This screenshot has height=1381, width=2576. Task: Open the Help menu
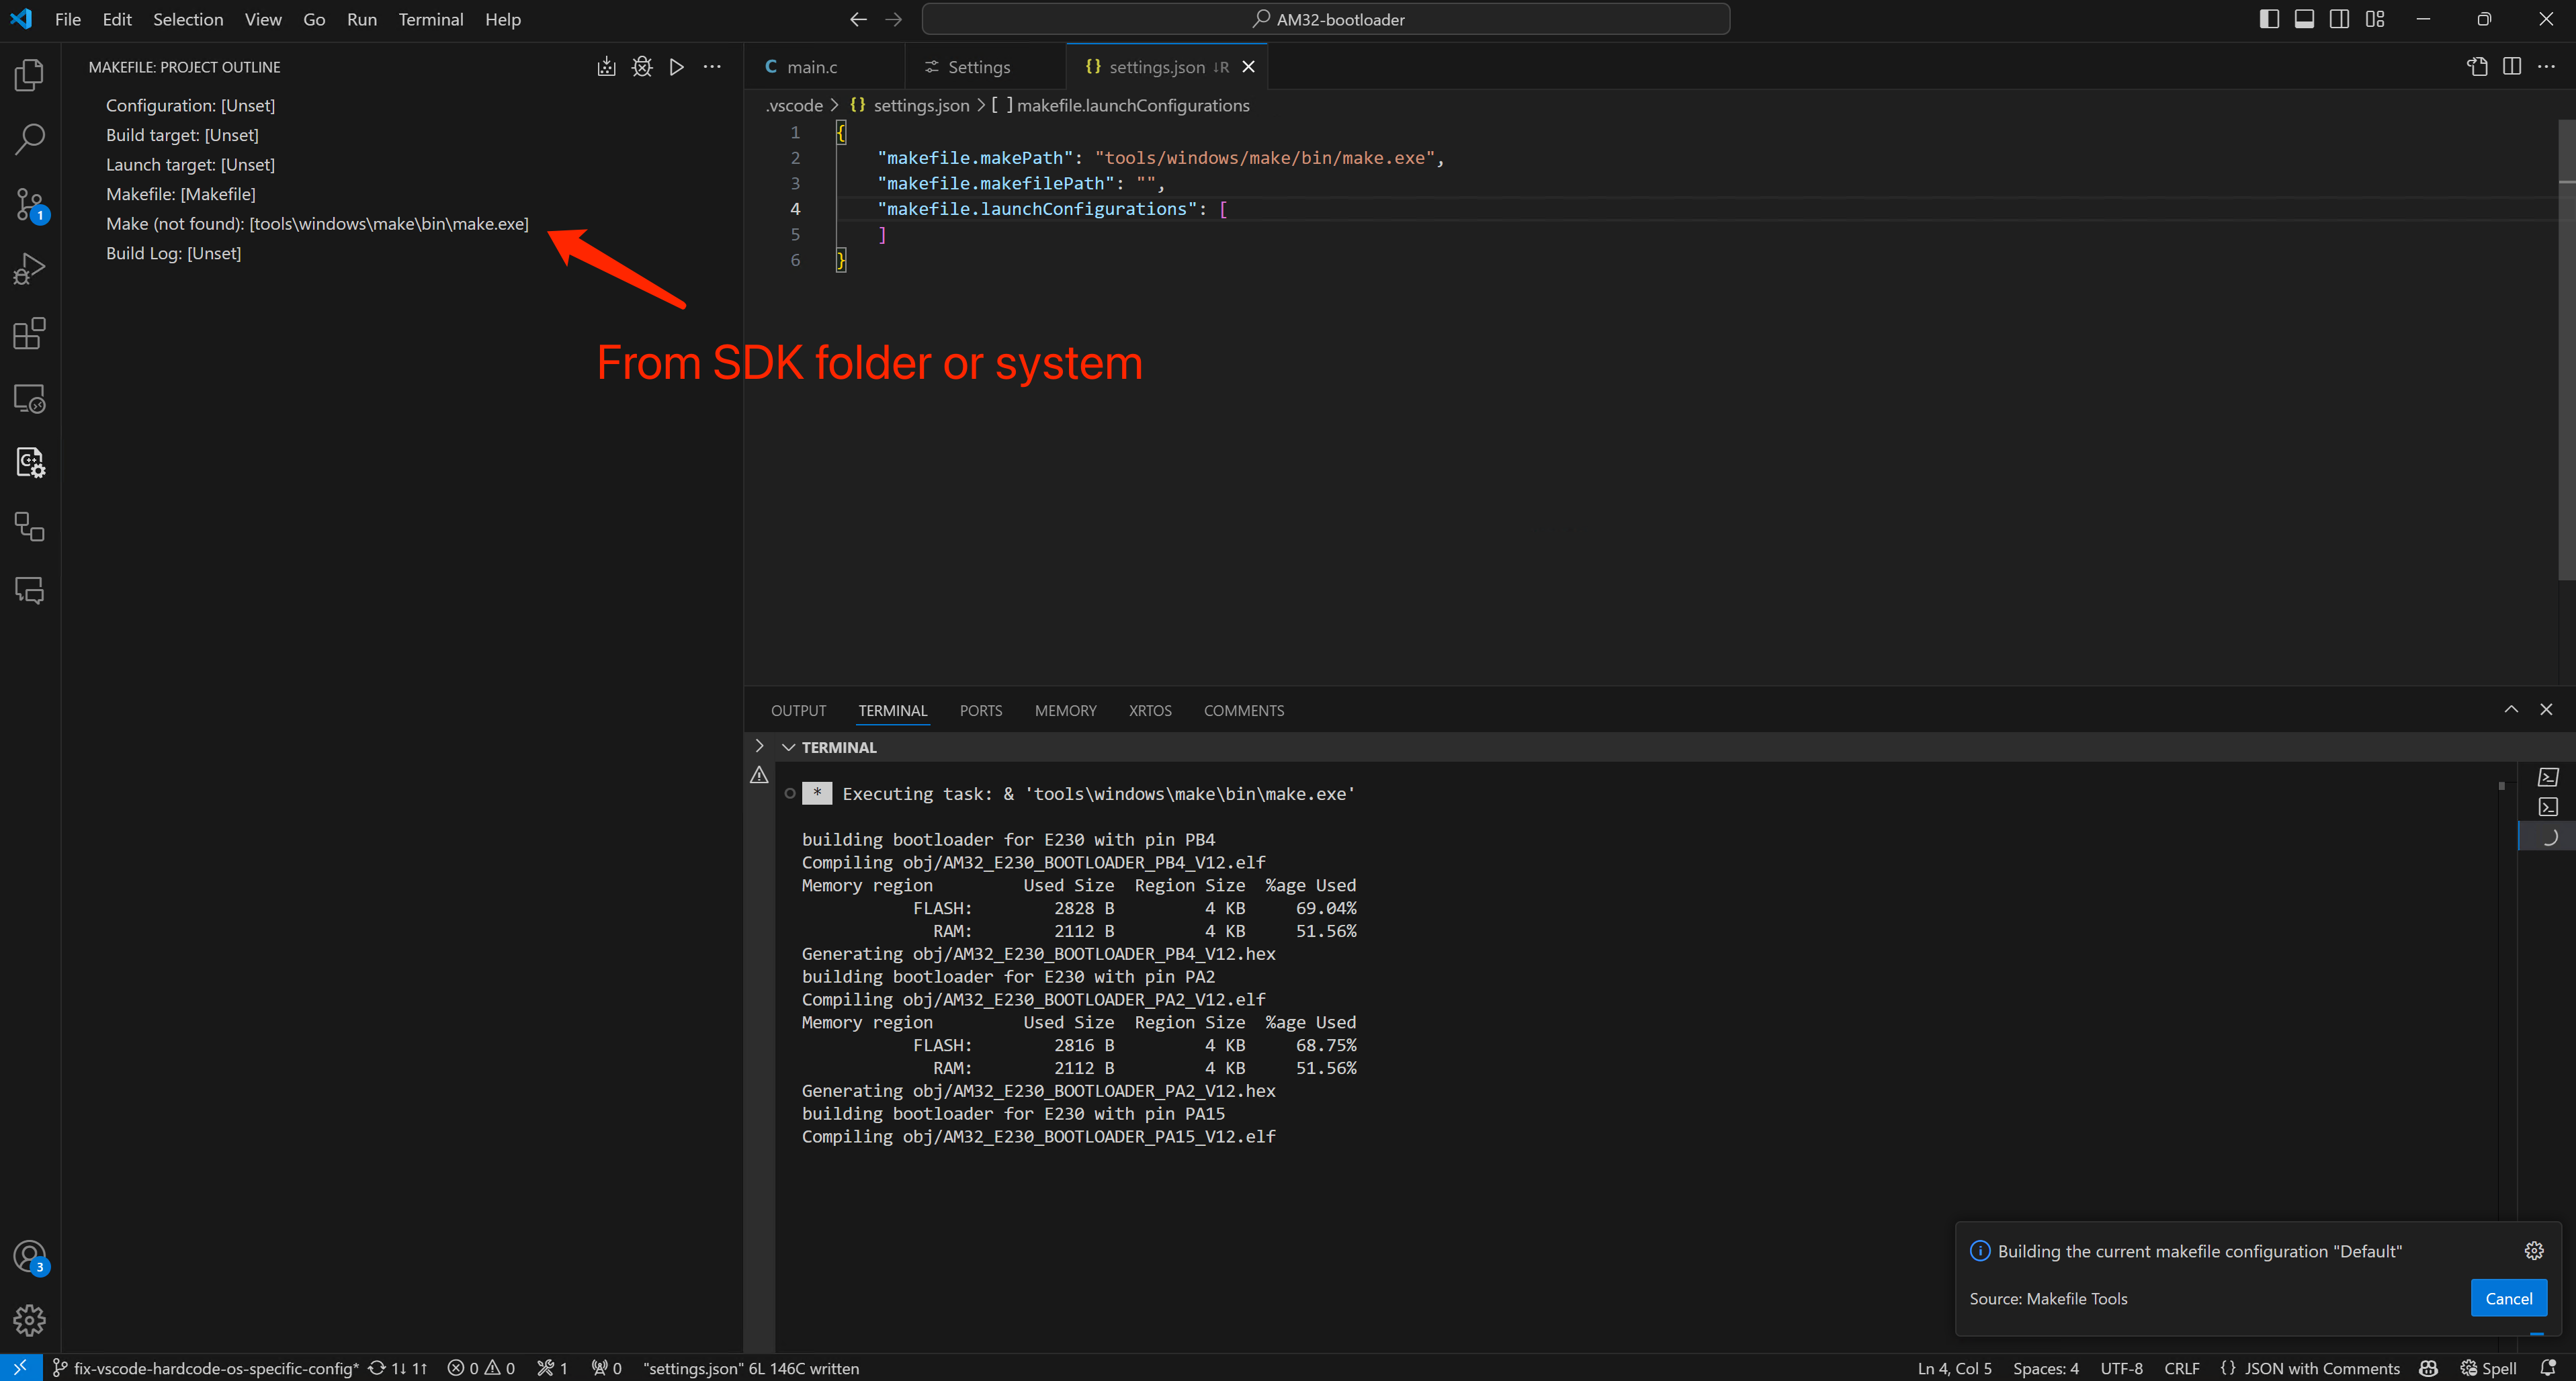tap(503, 19)
